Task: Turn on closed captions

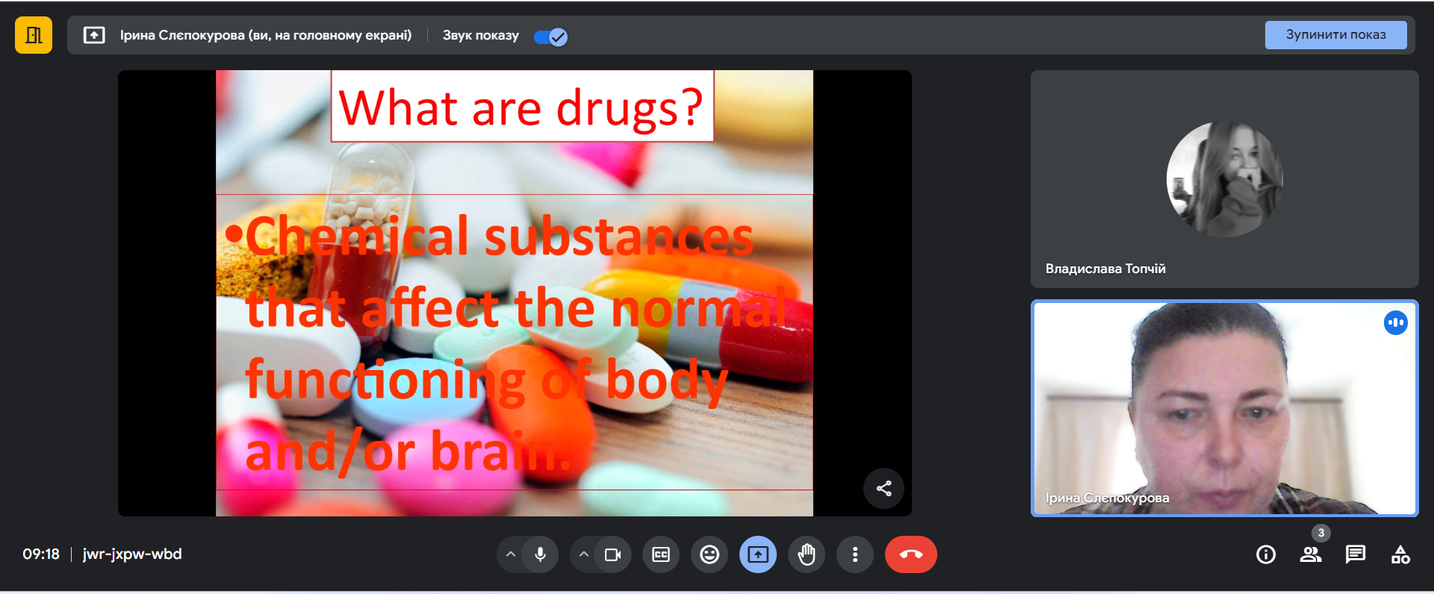Action: pyautogui.click(x=661, y=554)
